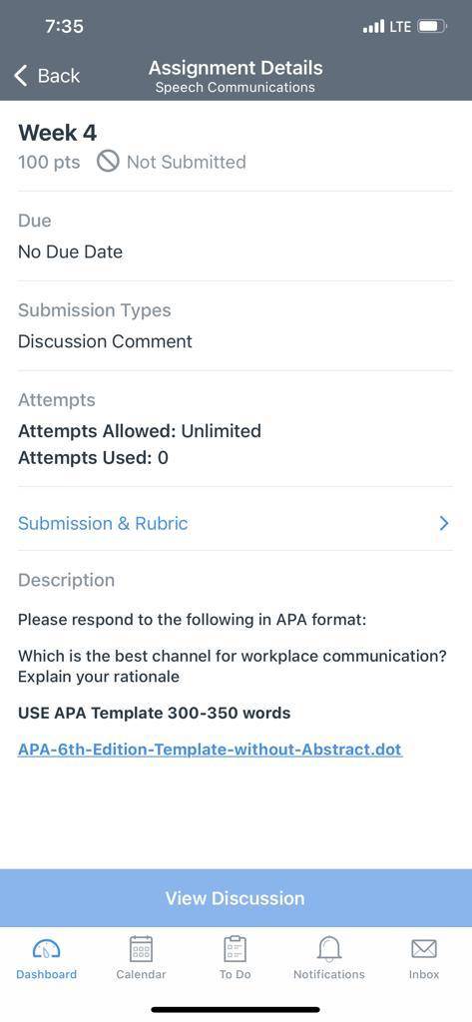This screenshot has width=472, height=1022.
Task: Open the To Do clipboard icon
Action: click(235, 948)
